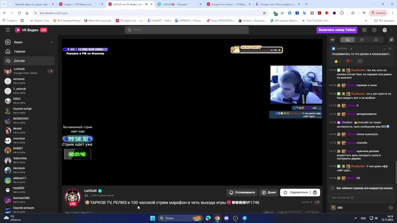This screenshot has width=397, height=223.
Task: Open the Windows Start button
Action: (x=153, y=218)
